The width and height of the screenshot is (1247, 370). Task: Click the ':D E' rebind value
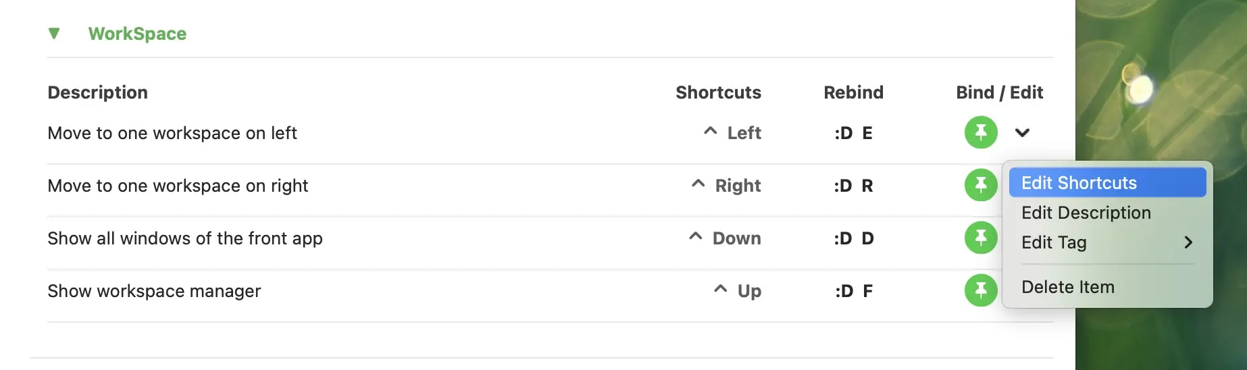(853, 133)
